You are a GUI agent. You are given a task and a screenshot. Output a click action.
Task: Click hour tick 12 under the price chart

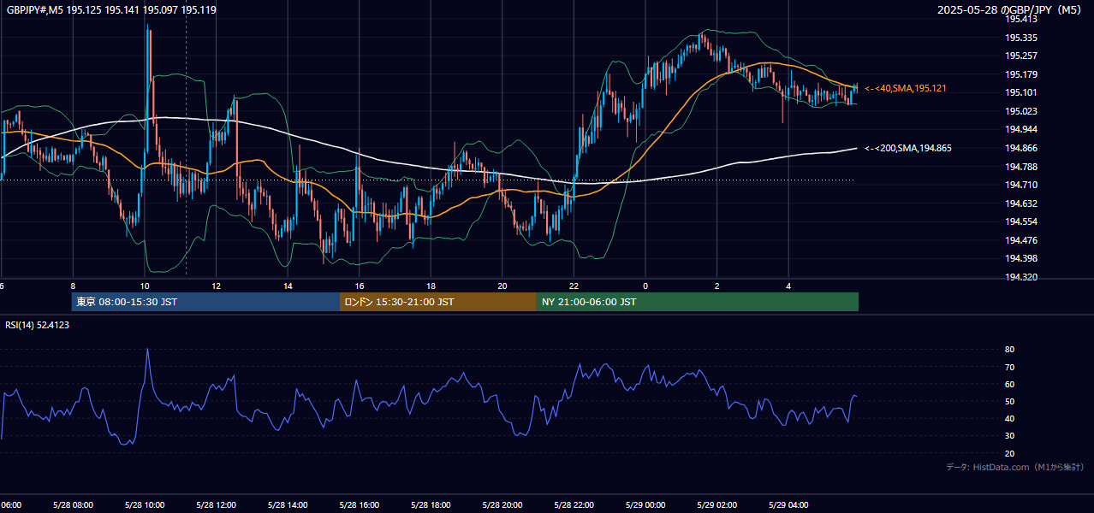tap(216, 286)
